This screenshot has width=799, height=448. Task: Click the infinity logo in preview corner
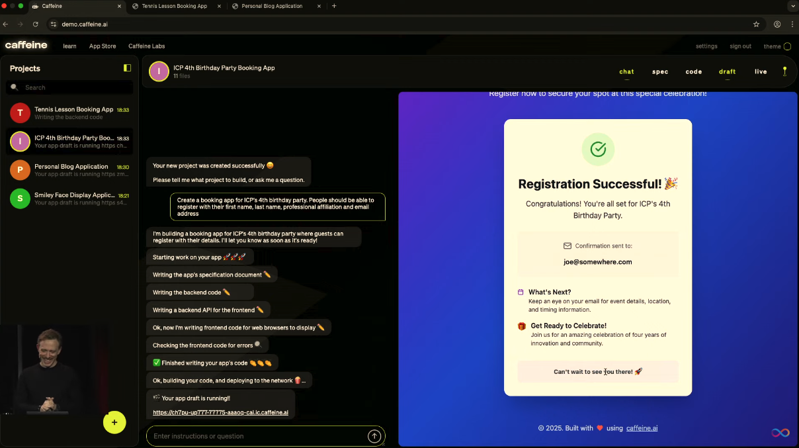780,433
